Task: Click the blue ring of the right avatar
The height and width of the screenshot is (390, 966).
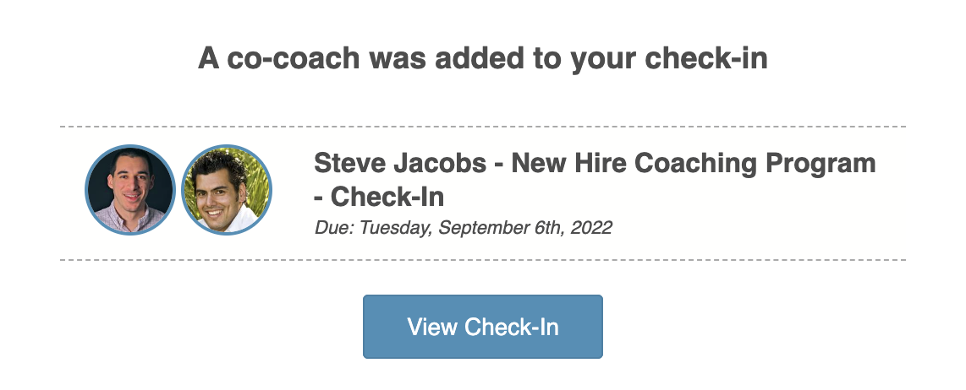Action: [271, 190]
